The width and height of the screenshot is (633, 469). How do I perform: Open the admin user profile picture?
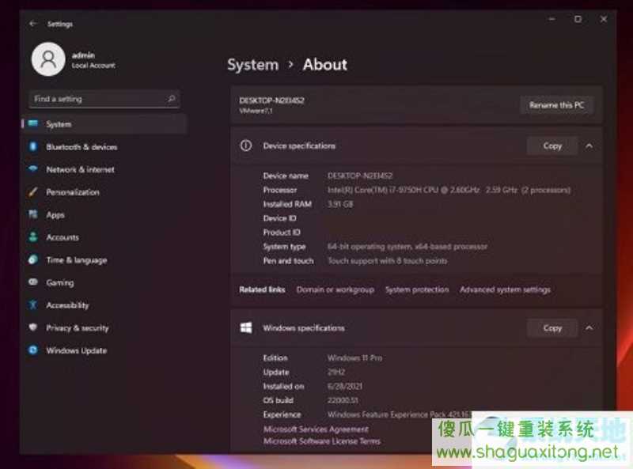pyautogui.click(x=48, y=59)
